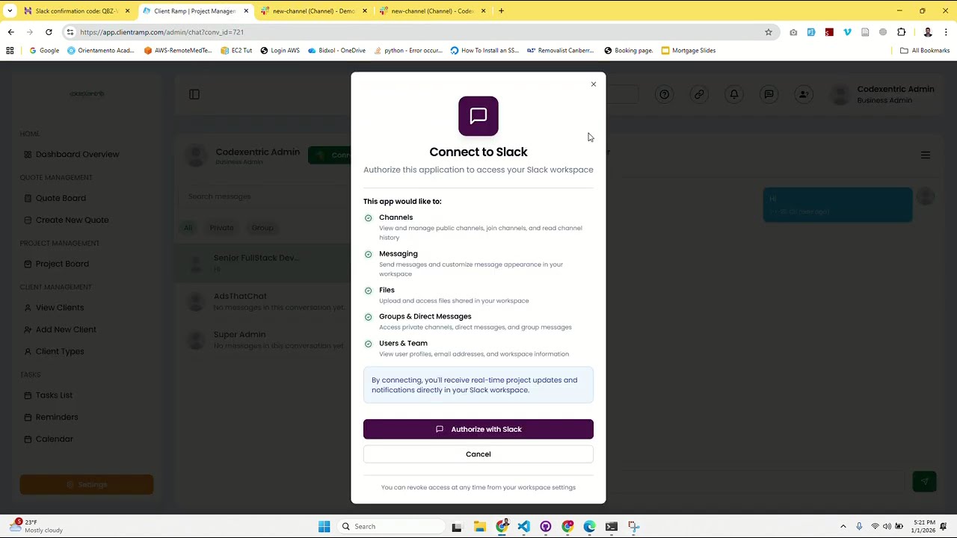Select the Group conversation filter
The image size is (957, 538).
262,228
